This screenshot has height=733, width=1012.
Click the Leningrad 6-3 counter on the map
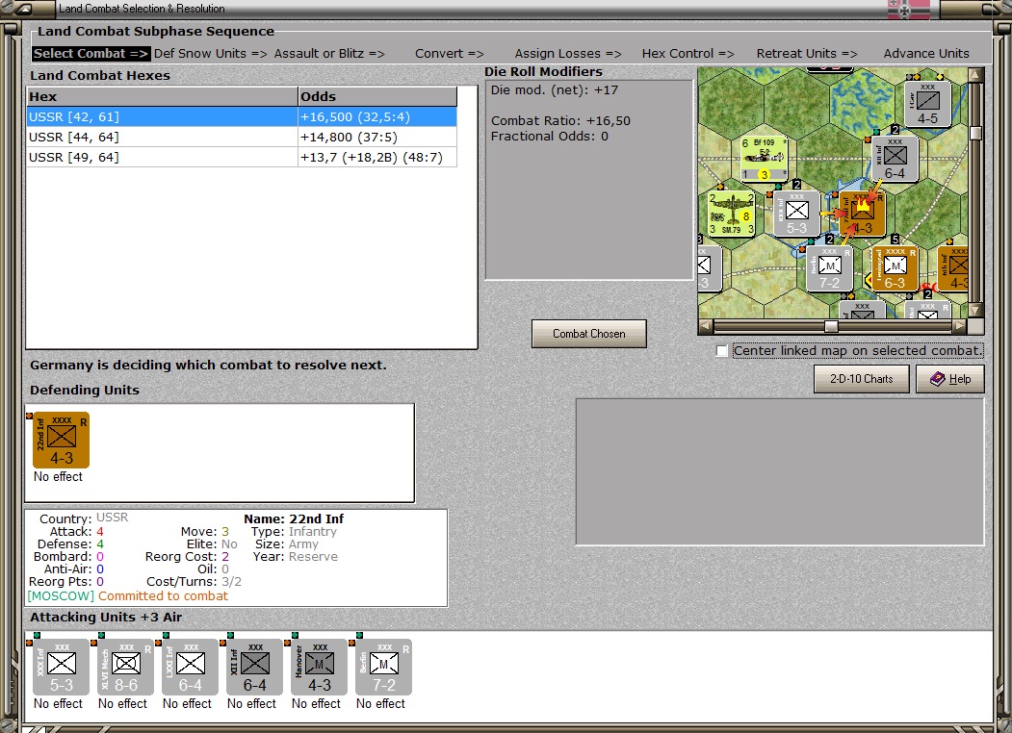(x=895, y=268)
